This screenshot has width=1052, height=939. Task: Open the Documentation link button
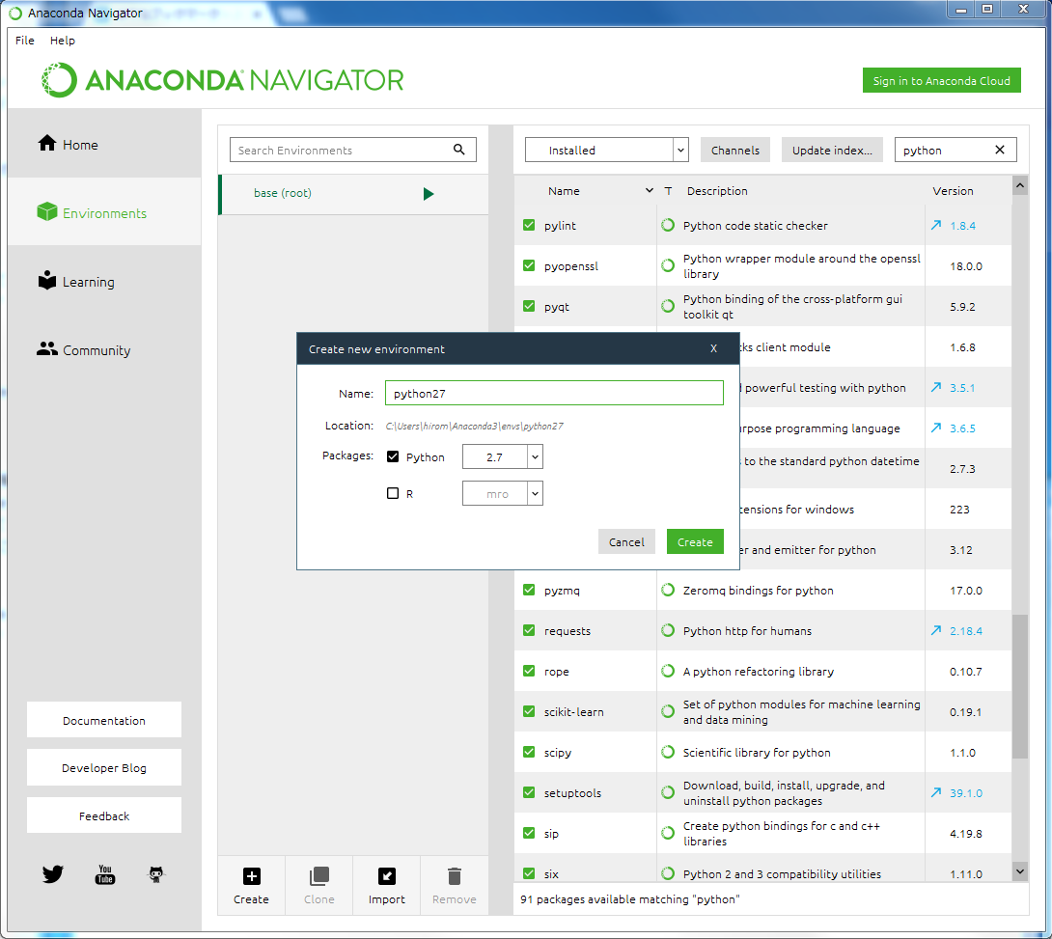point(104,720)
